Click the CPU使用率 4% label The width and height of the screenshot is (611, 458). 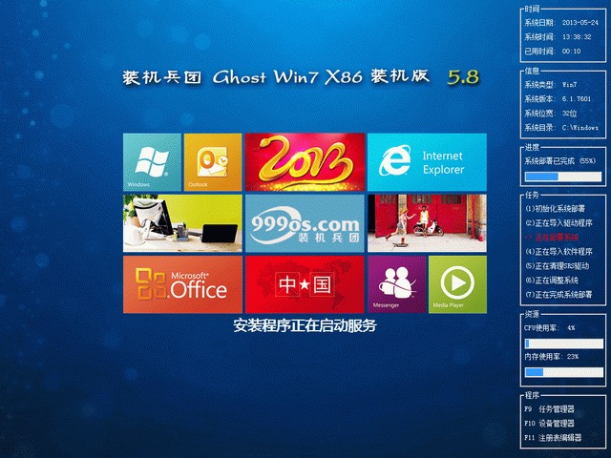pos(550,328)
